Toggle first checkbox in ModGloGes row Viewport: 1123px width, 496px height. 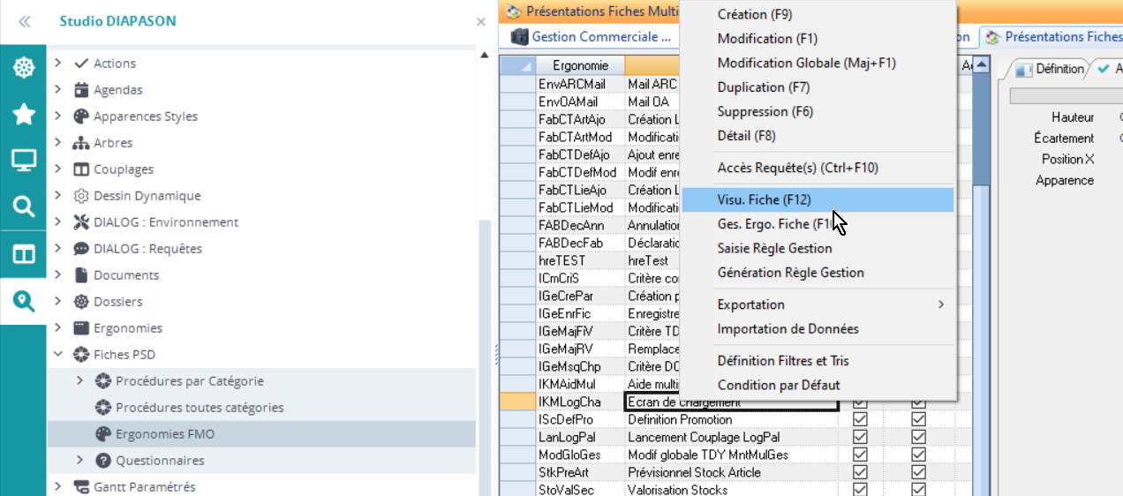[x=860, y=455]
